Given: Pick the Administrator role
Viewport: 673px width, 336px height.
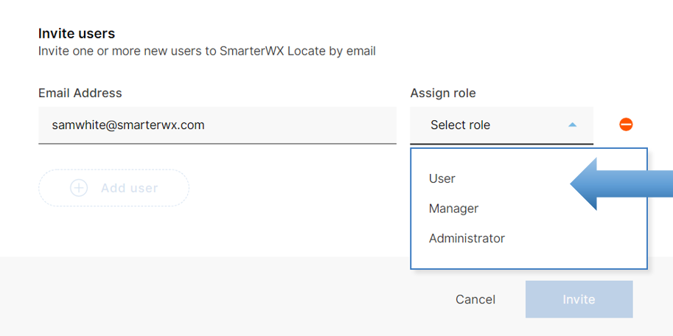Looking at the screenshot, I should (x=467, y=239).
